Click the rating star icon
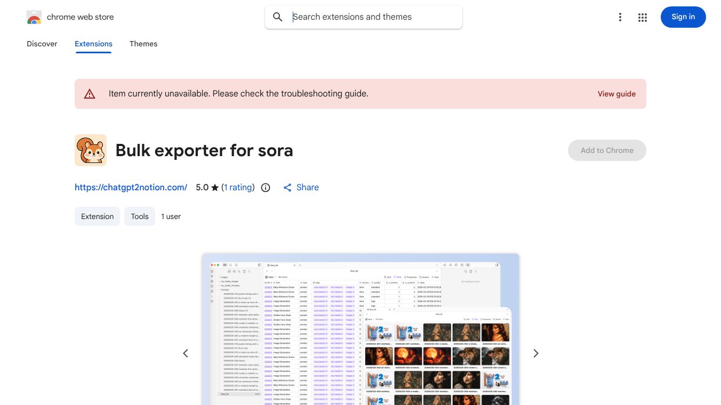This screenshot has height=405, width=721. [215, 188]
